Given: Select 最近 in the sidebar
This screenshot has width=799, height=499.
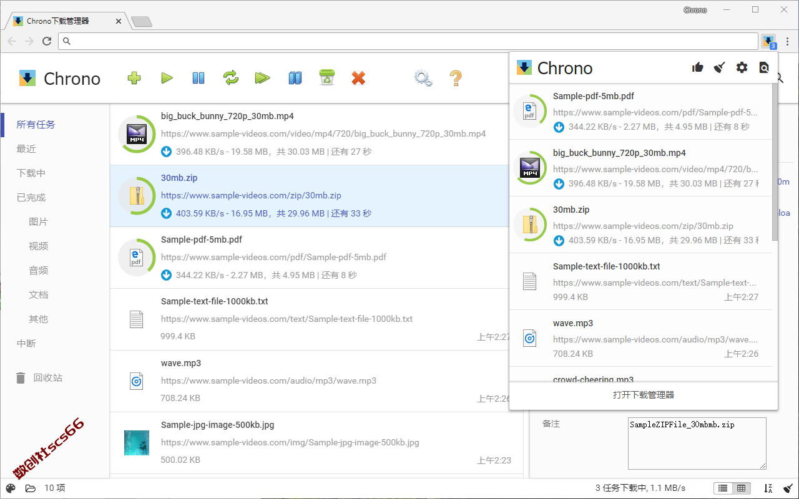Looking at the screenshot, I should (x=26, y=148).
